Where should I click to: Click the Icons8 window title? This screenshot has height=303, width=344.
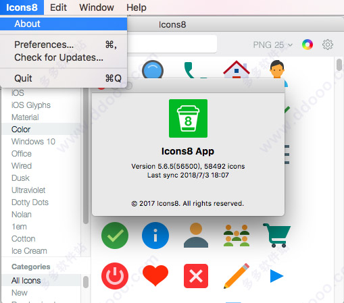(172, 24)
